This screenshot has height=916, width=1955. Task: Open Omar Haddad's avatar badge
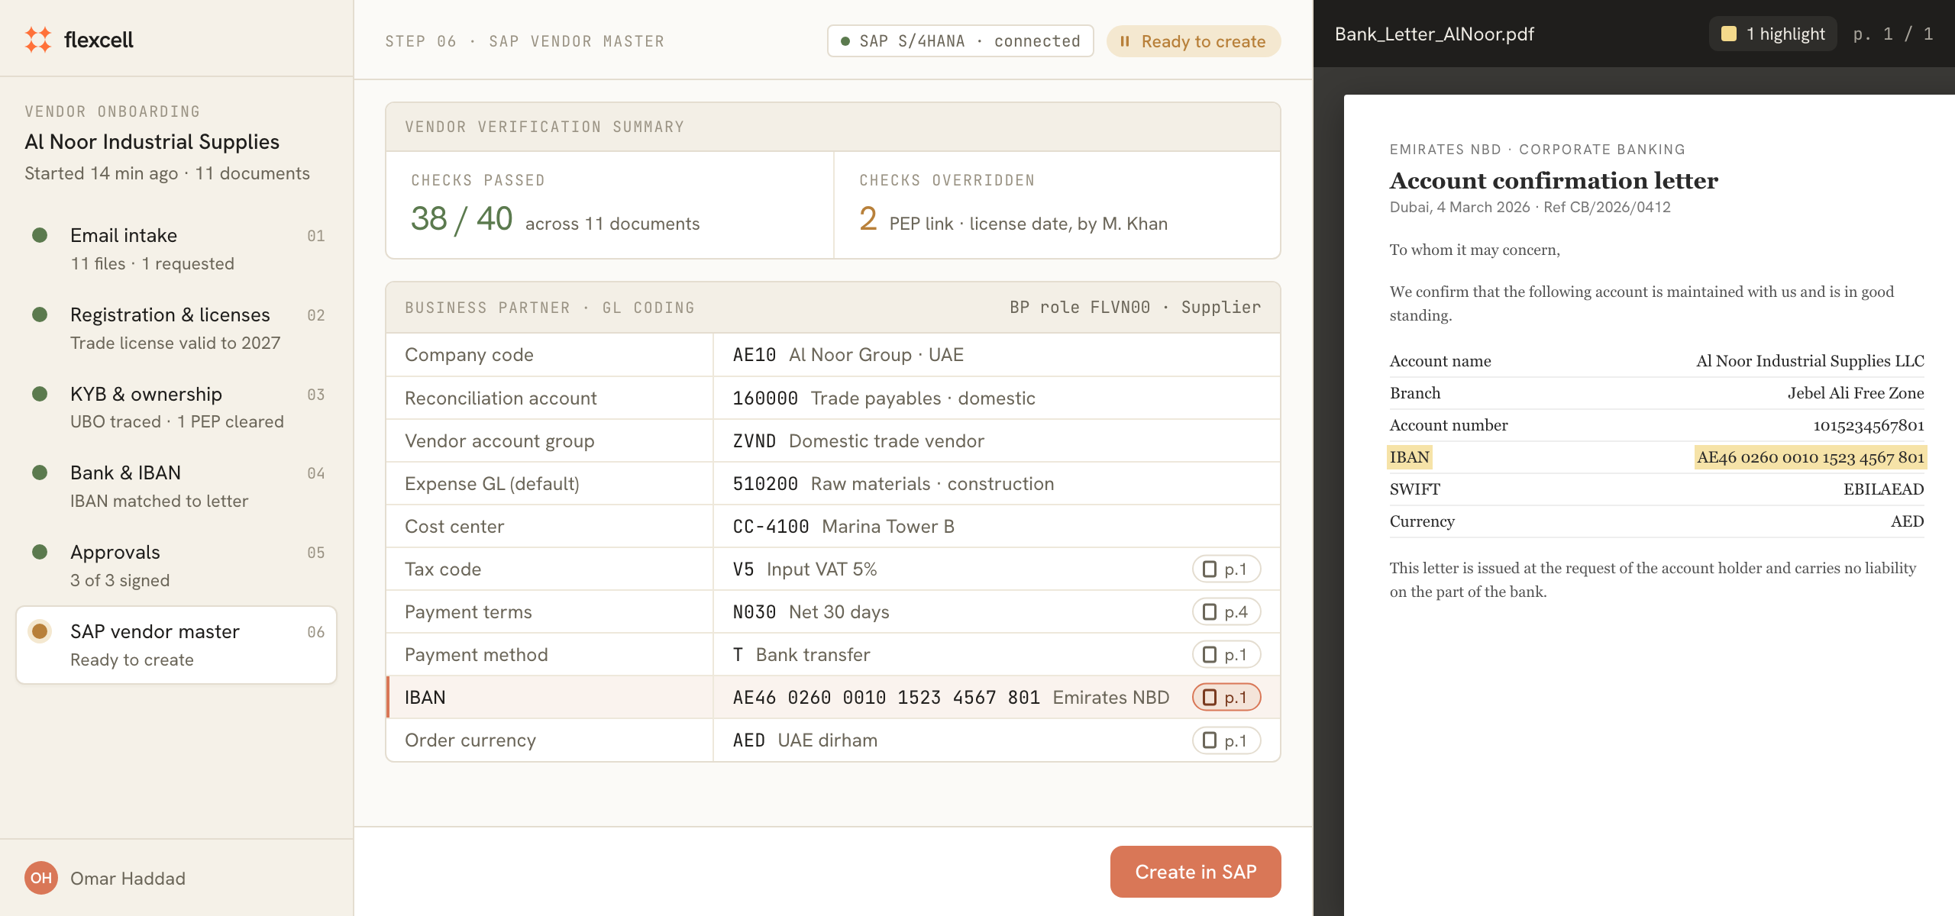41,878
